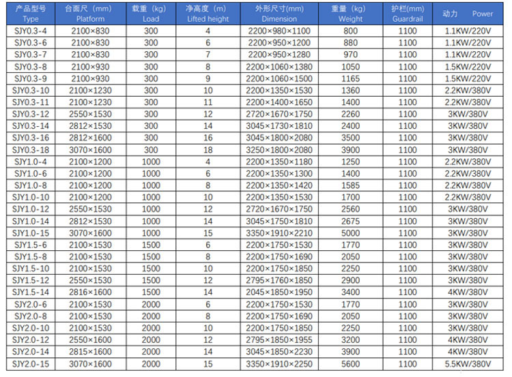The height and width of the screenshot is (377, 512).
Task: Click dimension 2200×1060×1500
Action: click(x=279, y=78)
